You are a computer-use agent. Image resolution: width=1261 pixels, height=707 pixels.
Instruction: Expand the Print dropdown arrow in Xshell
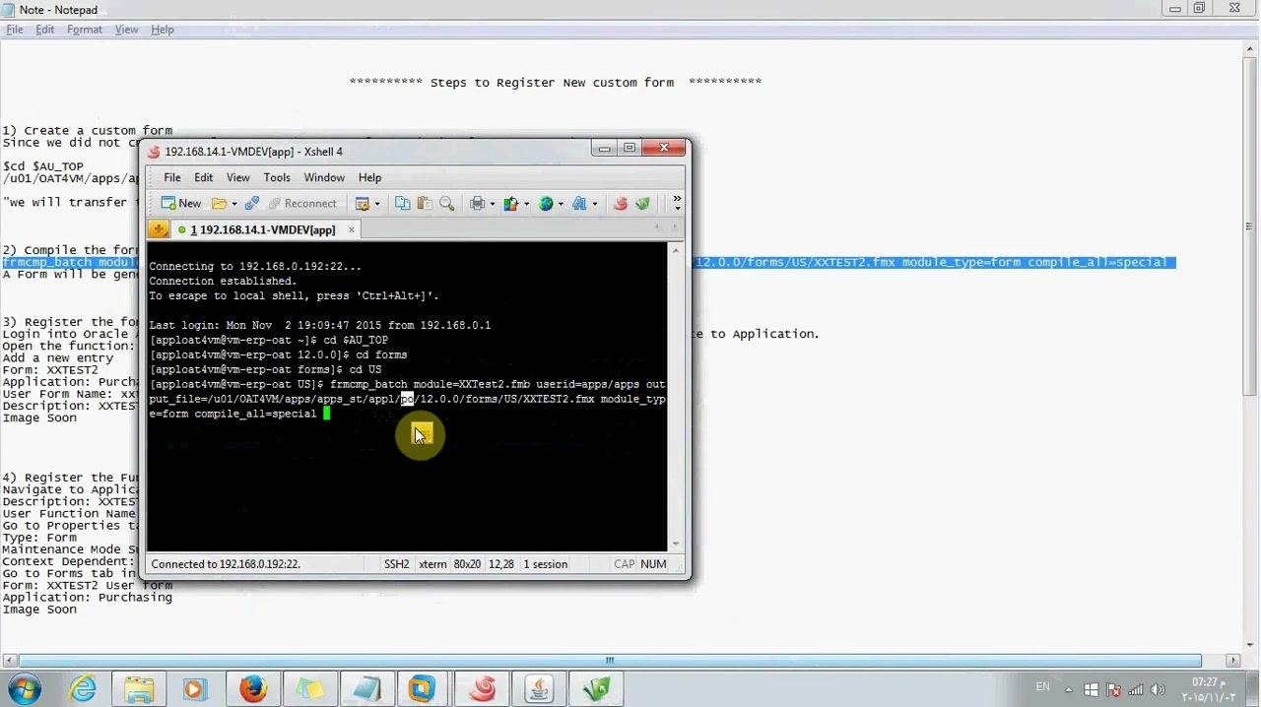[x=493, y=204]
